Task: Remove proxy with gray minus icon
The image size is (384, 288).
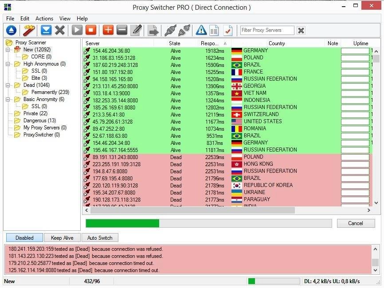Action: pyautogui.click(x=122, y=30)
